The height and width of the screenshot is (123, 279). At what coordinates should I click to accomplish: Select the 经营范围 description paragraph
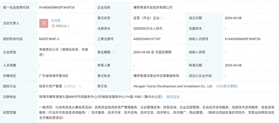click(x=156, y=112)
